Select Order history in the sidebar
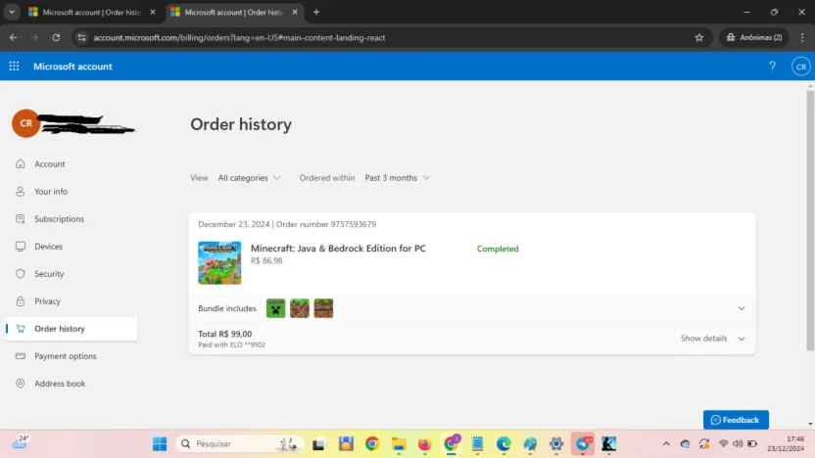 click(72, 329)
